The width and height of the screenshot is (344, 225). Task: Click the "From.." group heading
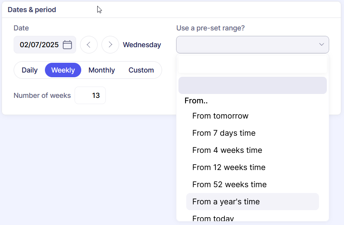coord(196,101)
